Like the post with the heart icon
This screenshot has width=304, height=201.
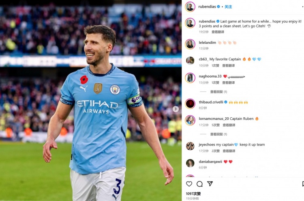coord(189,184)
